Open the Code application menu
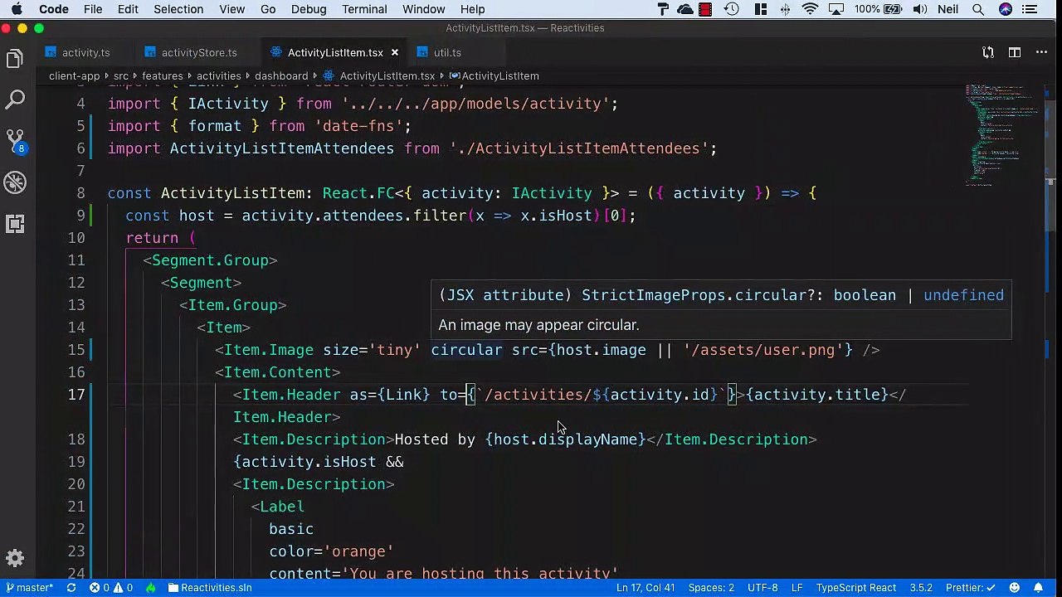 pyautogui.click(x=54, y=9)
